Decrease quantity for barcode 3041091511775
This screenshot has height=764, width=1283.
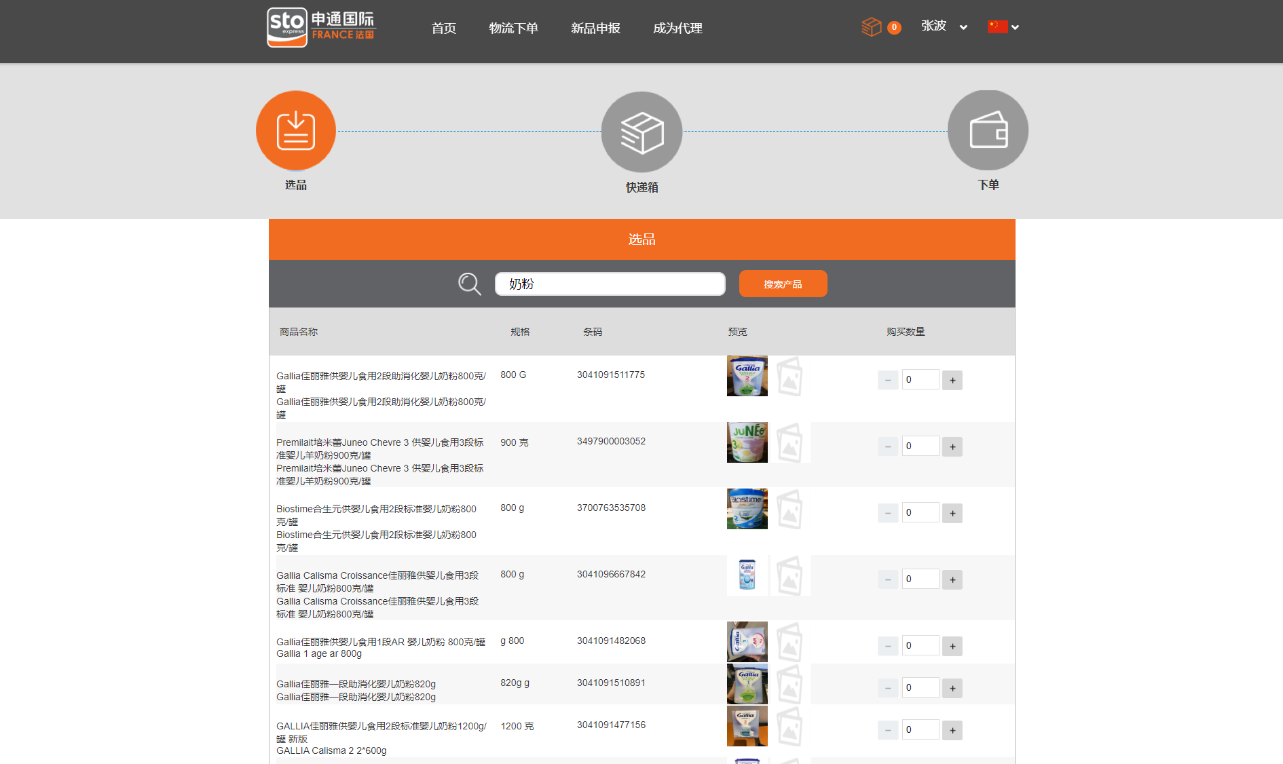[x=888, y=380]
